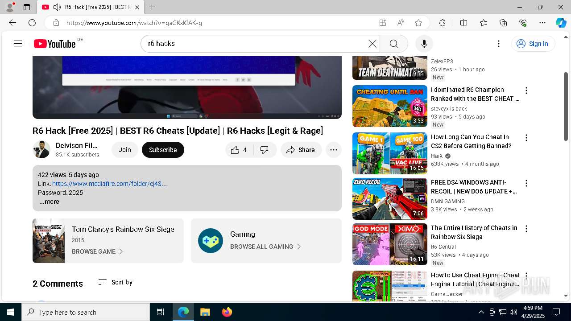571x321 pixels.
Task: Show hidden system tray icons
Action: pyautogui.click(x=481, y=312)
